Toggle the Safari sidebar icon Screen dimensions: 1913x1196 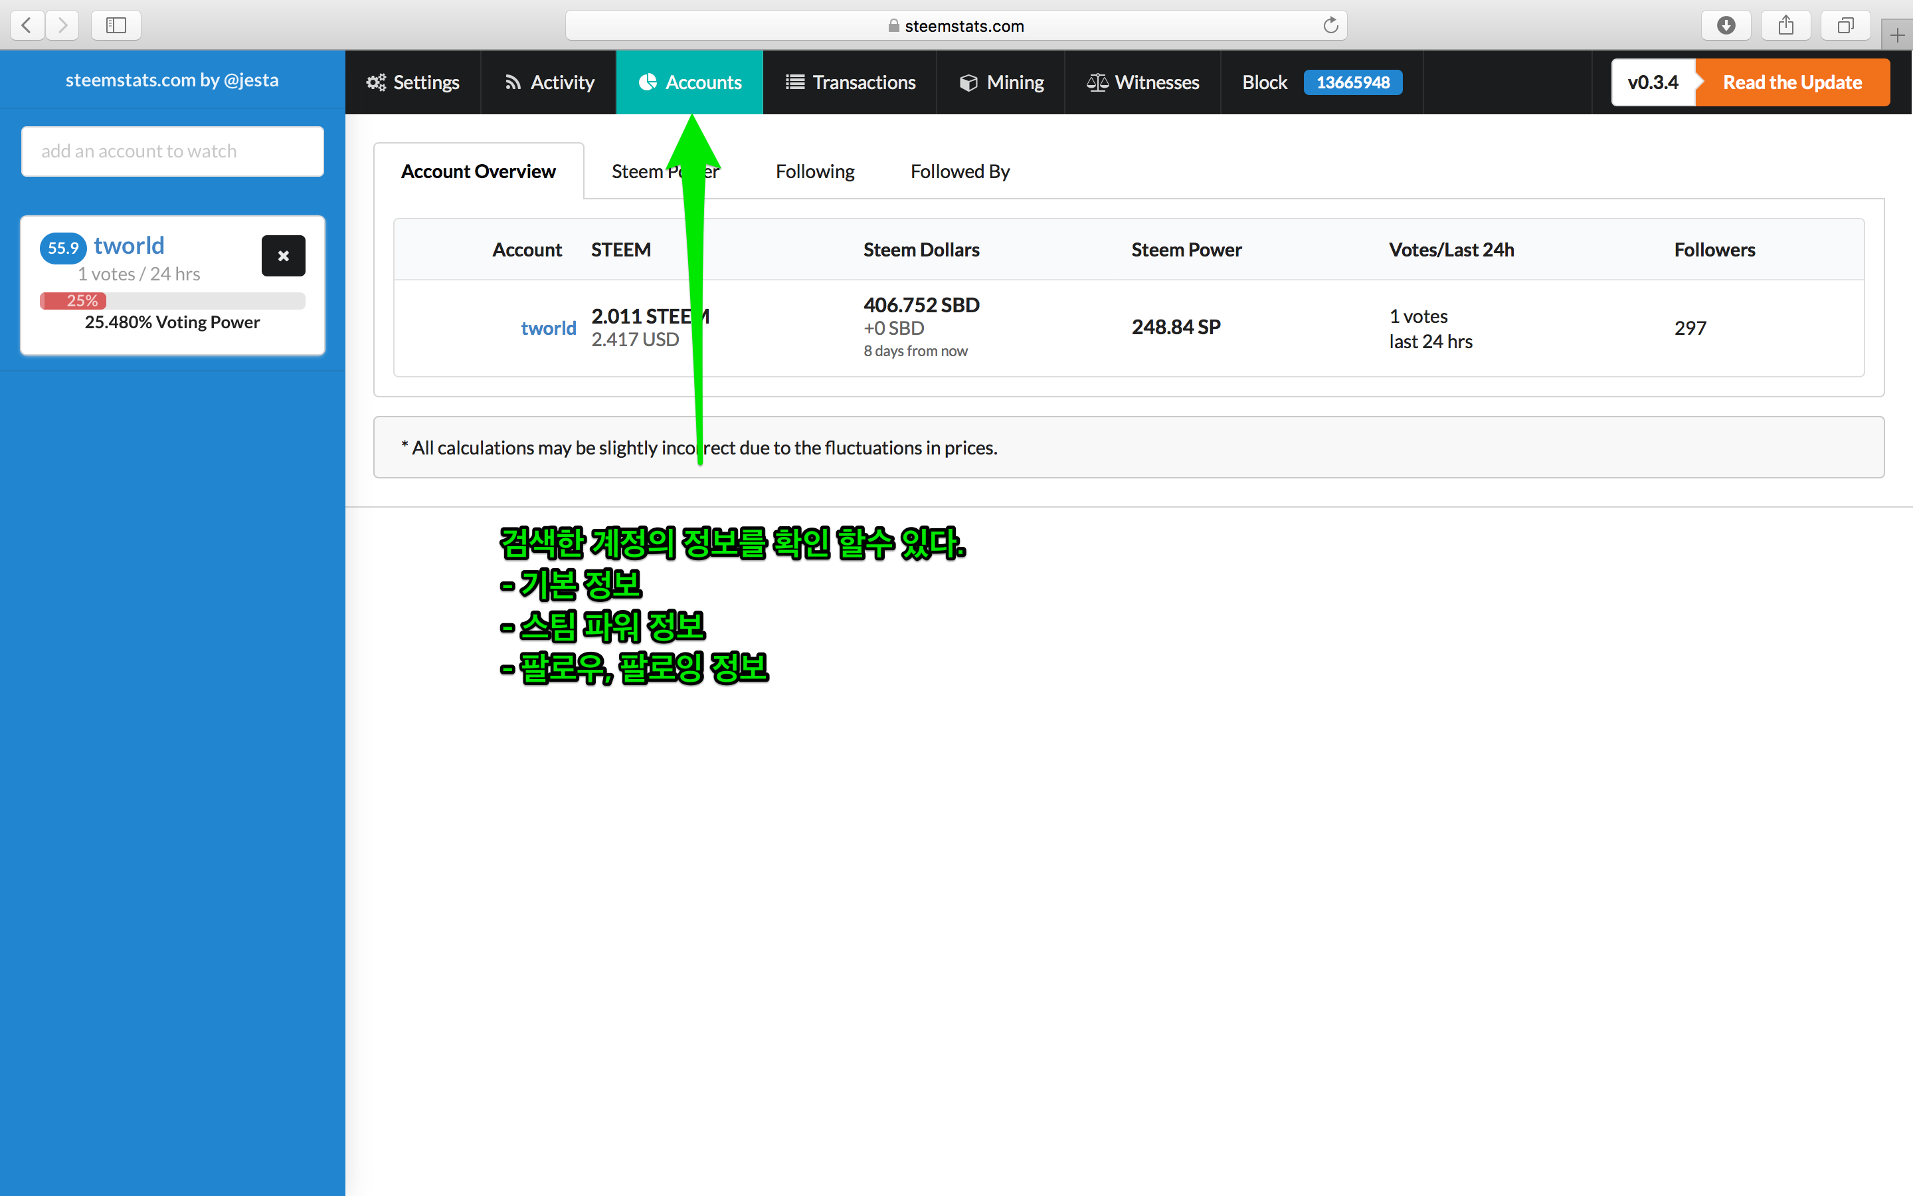(116, 25)
